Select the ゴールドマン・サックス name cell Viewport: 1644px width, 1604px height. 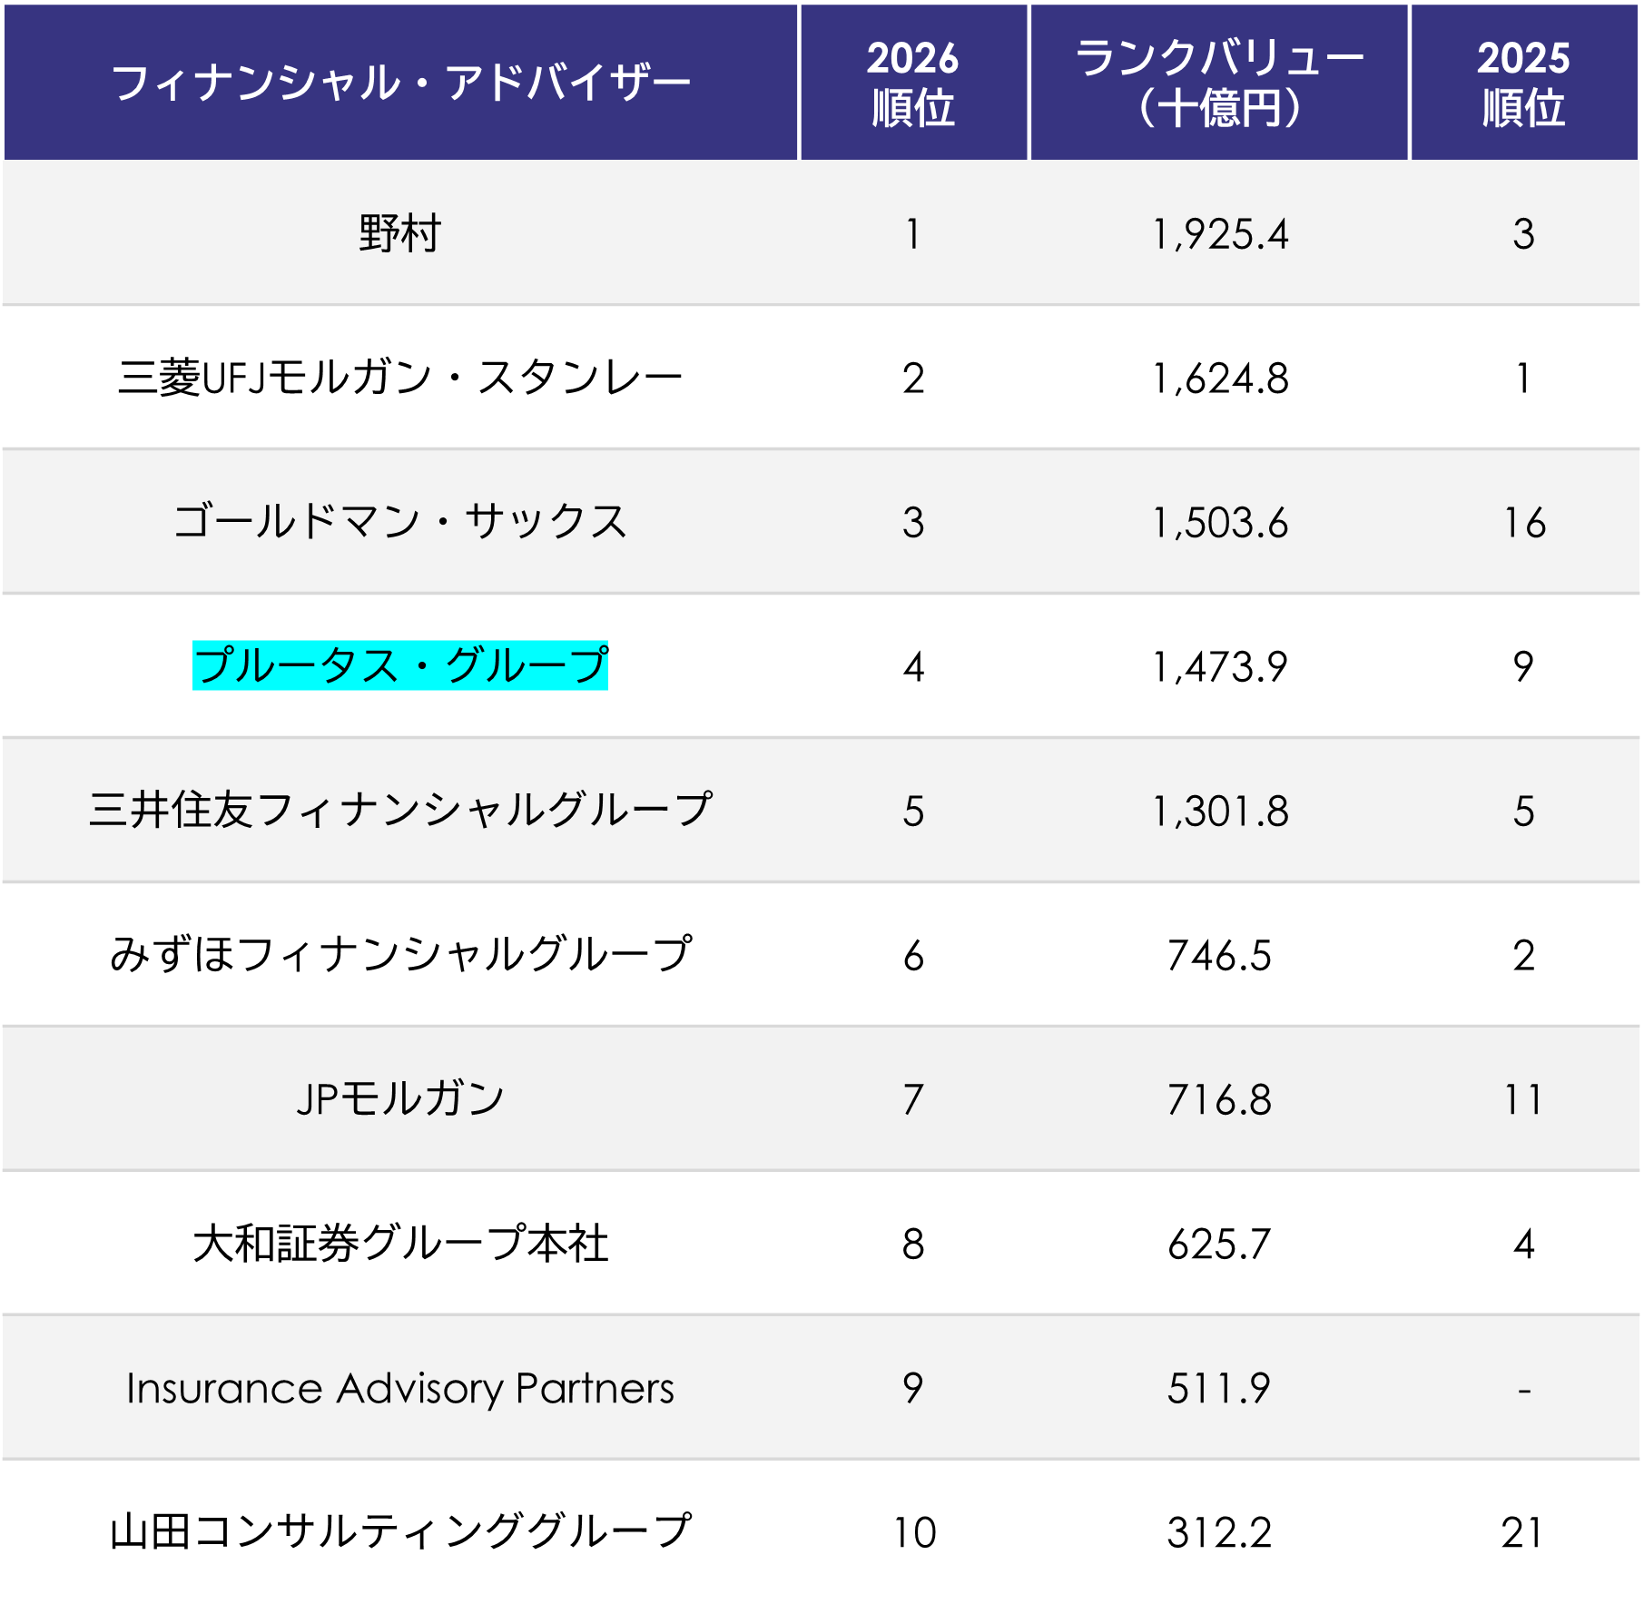pos(400,522)
